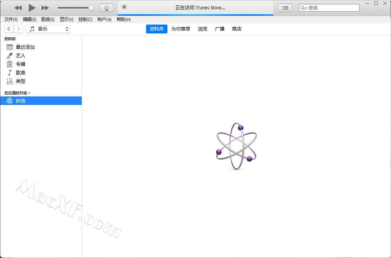Click the forward navigation arrow
The image size is (391, 258).
pyautogui.click(x=18, y=29)
